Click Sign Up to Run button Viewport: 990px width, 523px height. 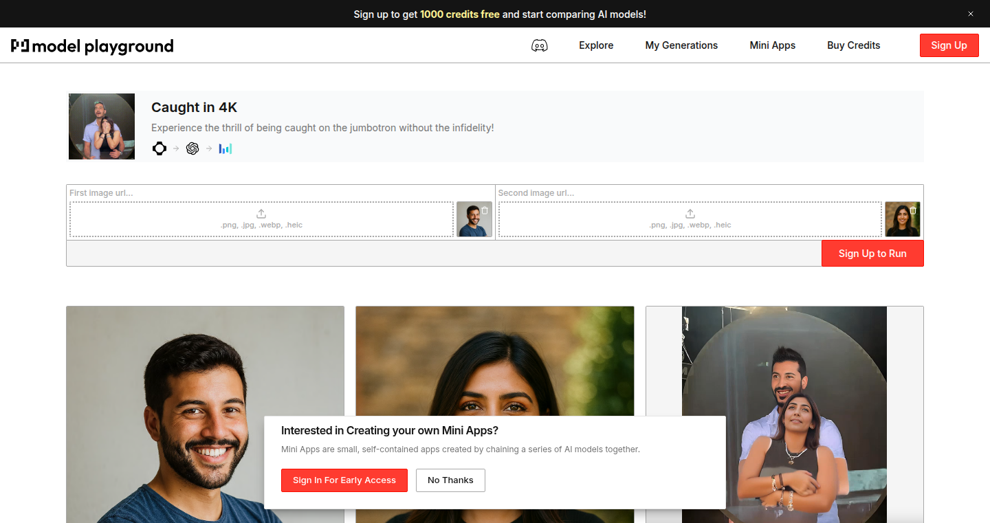[872, 254]
